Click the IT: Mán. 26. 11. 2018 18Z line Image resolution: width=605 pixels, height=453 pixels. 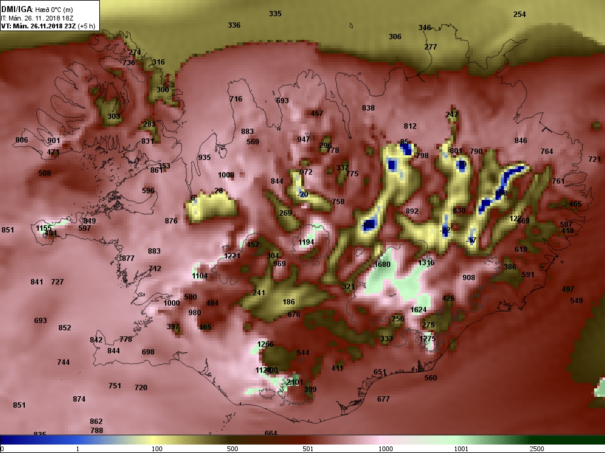(x=37, y=18)
